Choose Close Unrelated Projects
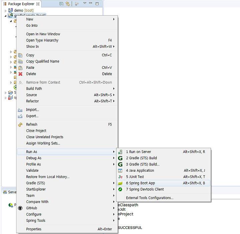Screen dimensions: 240x234 coord(67,137)
